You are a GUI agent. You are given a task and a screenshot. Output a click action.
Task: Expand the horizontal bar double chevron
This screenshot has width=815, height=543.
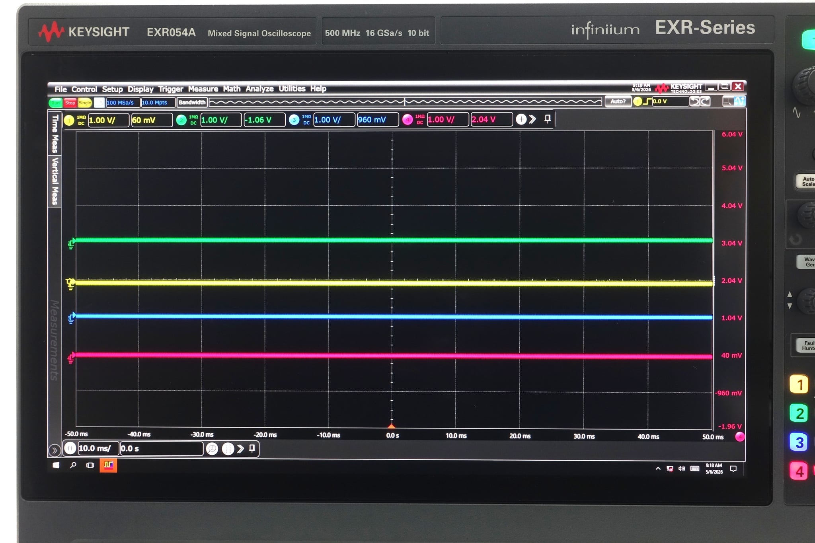click(240, 449)
